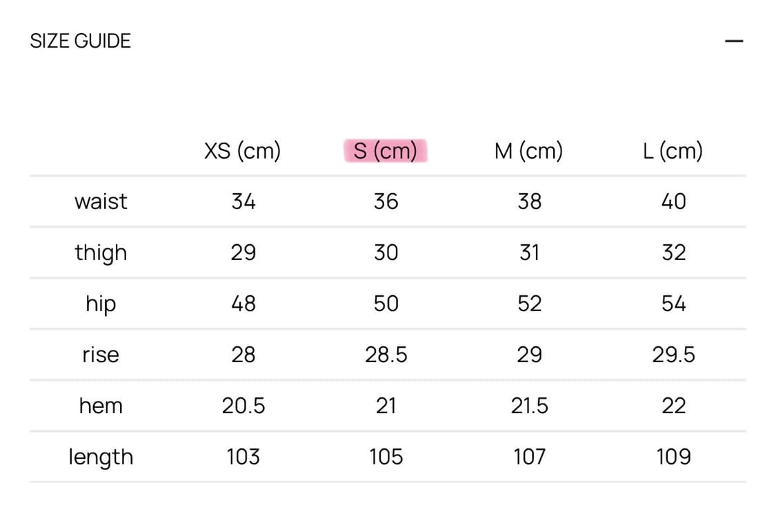Click length value 103 in XS column
This screenshot has height=514, width=776.
[x=243, y=457]
